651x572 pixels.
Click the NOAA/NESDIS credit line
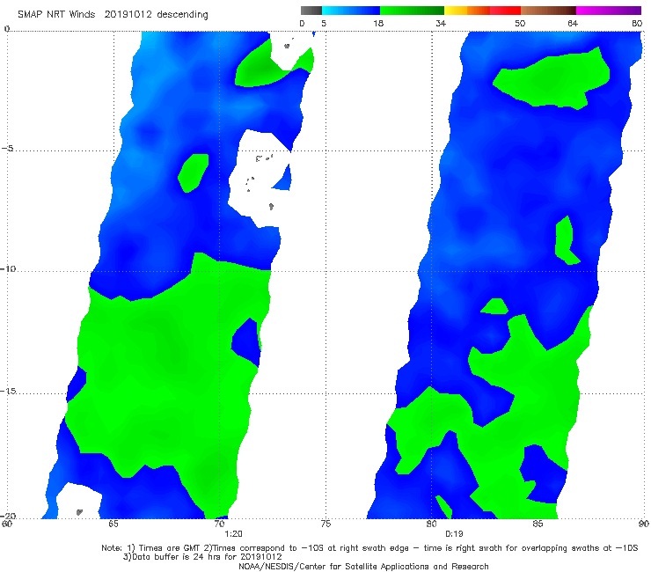click(363, 567)
